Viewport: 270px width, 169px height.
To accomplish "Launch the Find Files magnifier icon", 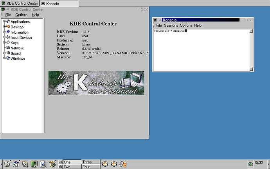I will pyautogui.click(x=43, y=164).
